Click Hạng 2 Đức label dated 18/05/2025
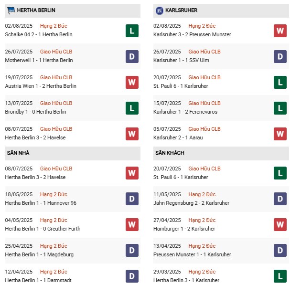This screenshot has width=290, height=285. (x=54, y=194)
